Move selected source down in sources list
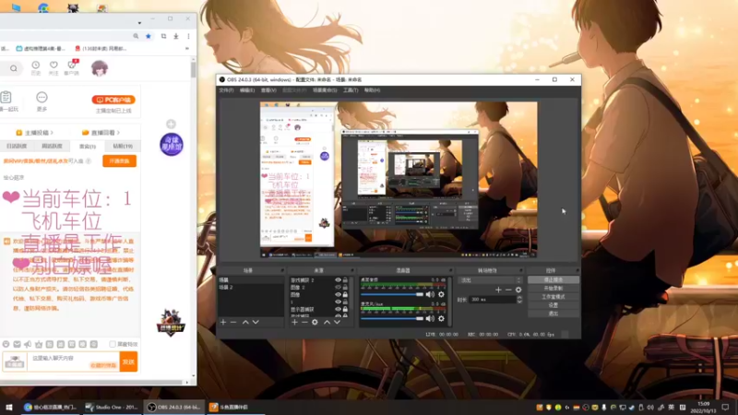This screenshot has height=415, width=738. pyautogui.click(x=337, y=322)
